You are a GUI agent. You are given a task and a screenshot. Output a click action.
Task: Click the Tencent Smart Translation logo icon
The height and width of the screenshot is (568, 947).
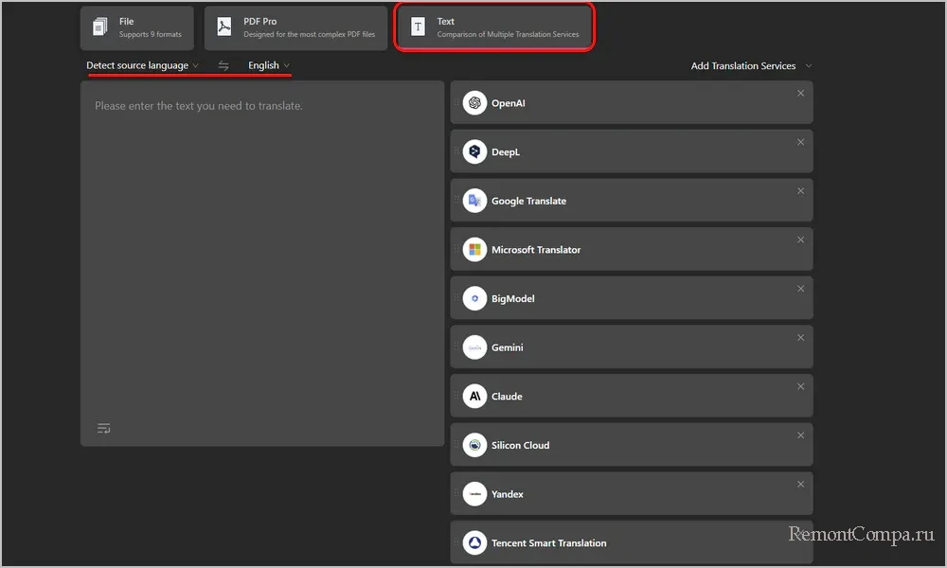coord(474,543)
